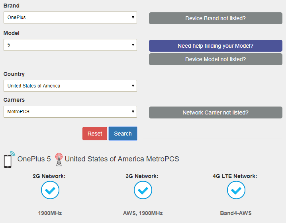Image resolution: width=286 pixels, height=223 pixels.
Task: Click the 'Model' field label
Action: tap(11, 33)
